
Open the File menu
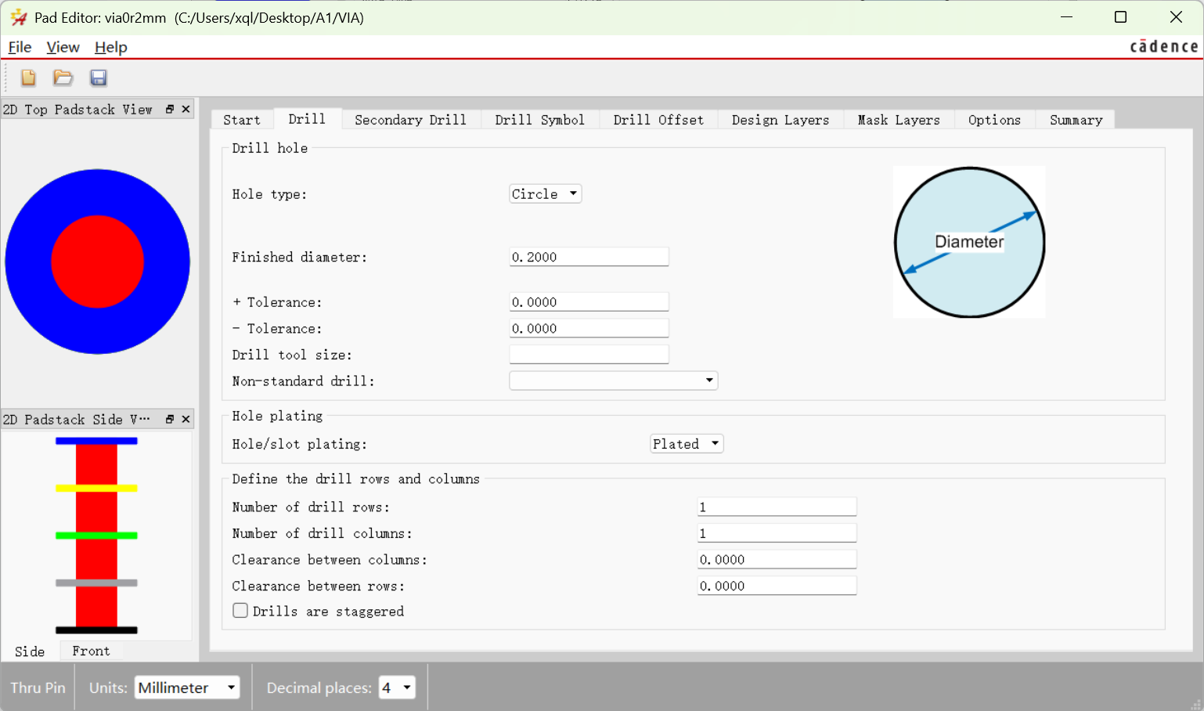(20, 47)
